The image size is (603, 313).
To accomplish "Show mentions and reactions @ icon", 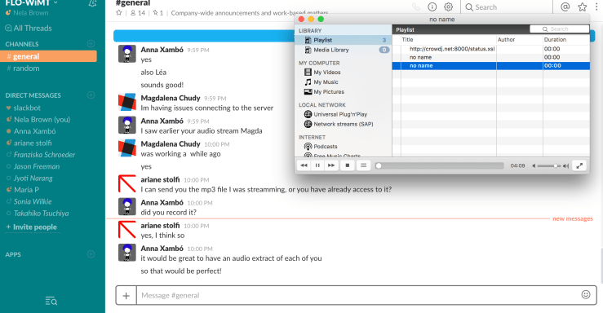I will click(x=565, y=7).
